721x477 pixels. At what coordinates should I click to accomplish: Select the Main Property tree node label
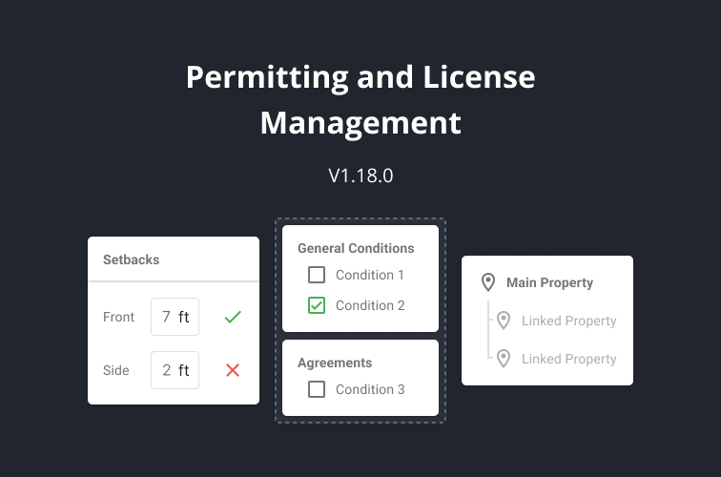pos(549,282)
